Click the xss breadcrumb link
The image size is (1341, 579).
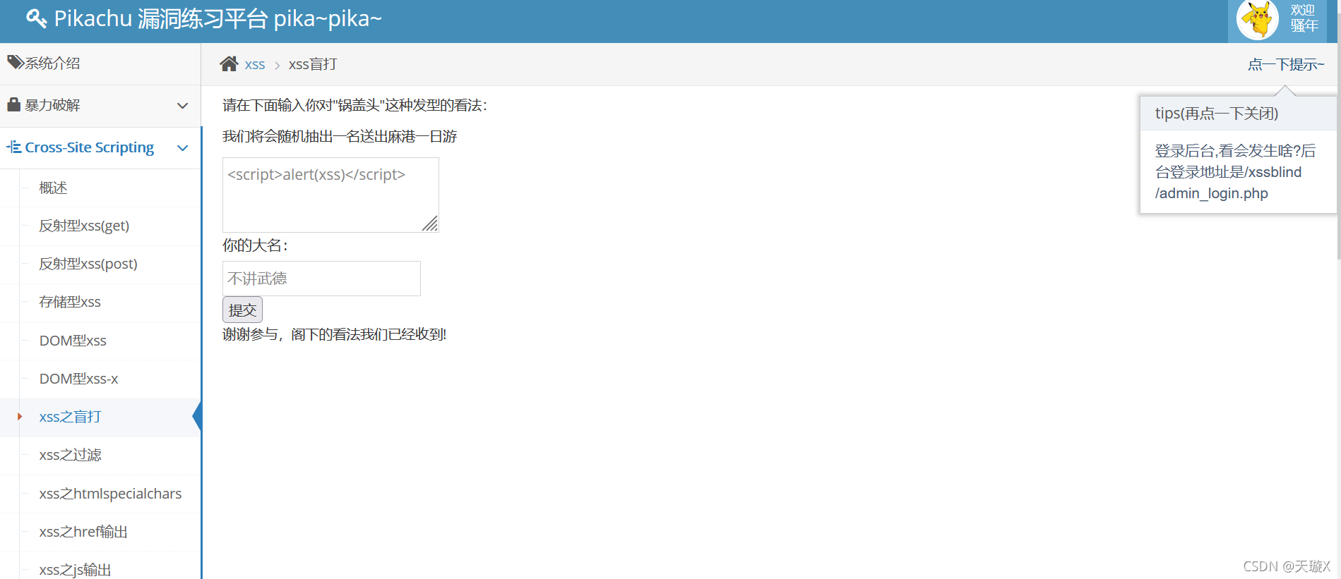tap(255, 65)
